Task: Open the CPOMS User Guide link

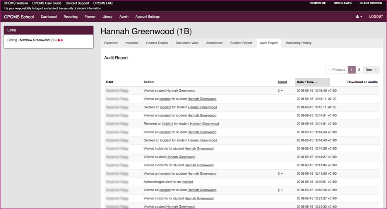Action: [x=47, y=3]
